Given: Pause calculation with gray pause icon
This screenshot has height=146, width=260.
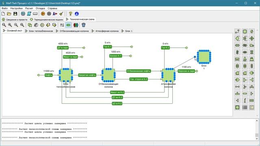Looking at the screenshot, I should 49,14.
